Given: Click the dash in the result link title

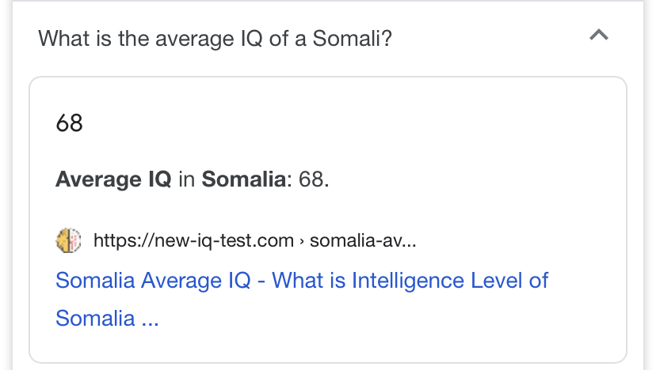Looking at the screenshot, I should (x=261, y=281).
